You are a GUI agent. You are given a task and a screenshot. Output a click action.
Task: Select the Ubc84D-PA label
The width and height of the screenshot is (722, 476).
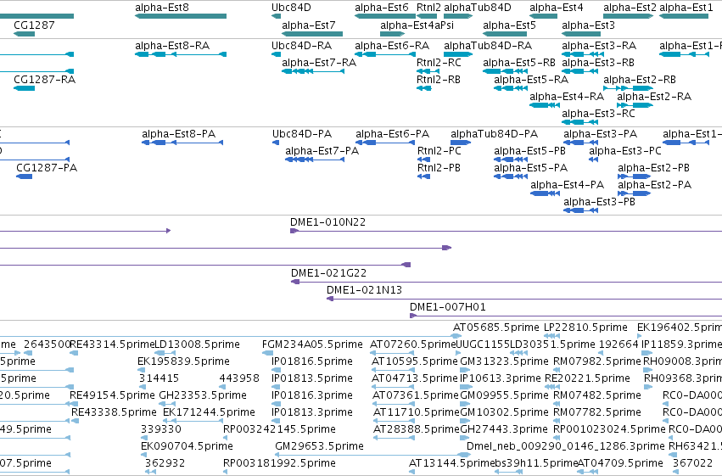(x=302, y=134)
